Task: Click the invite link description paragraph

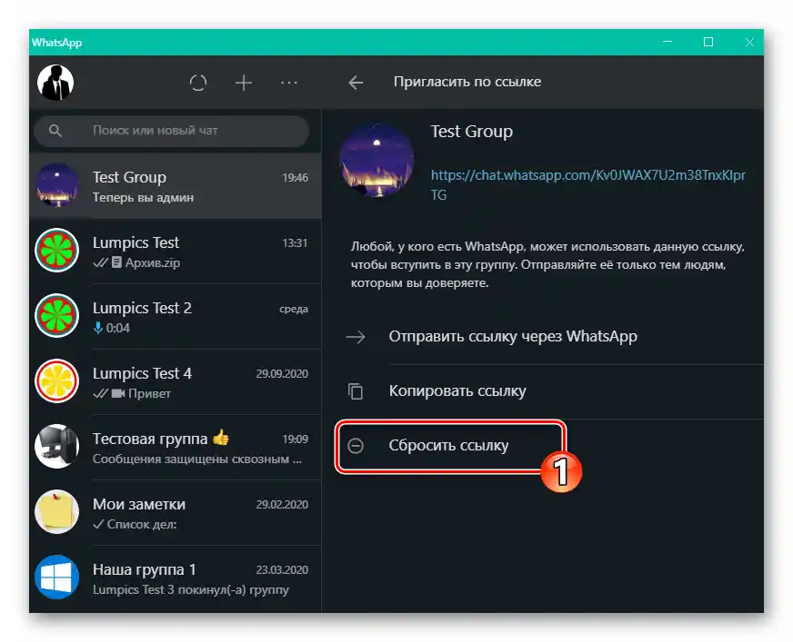Action: [x=547, y=264]
